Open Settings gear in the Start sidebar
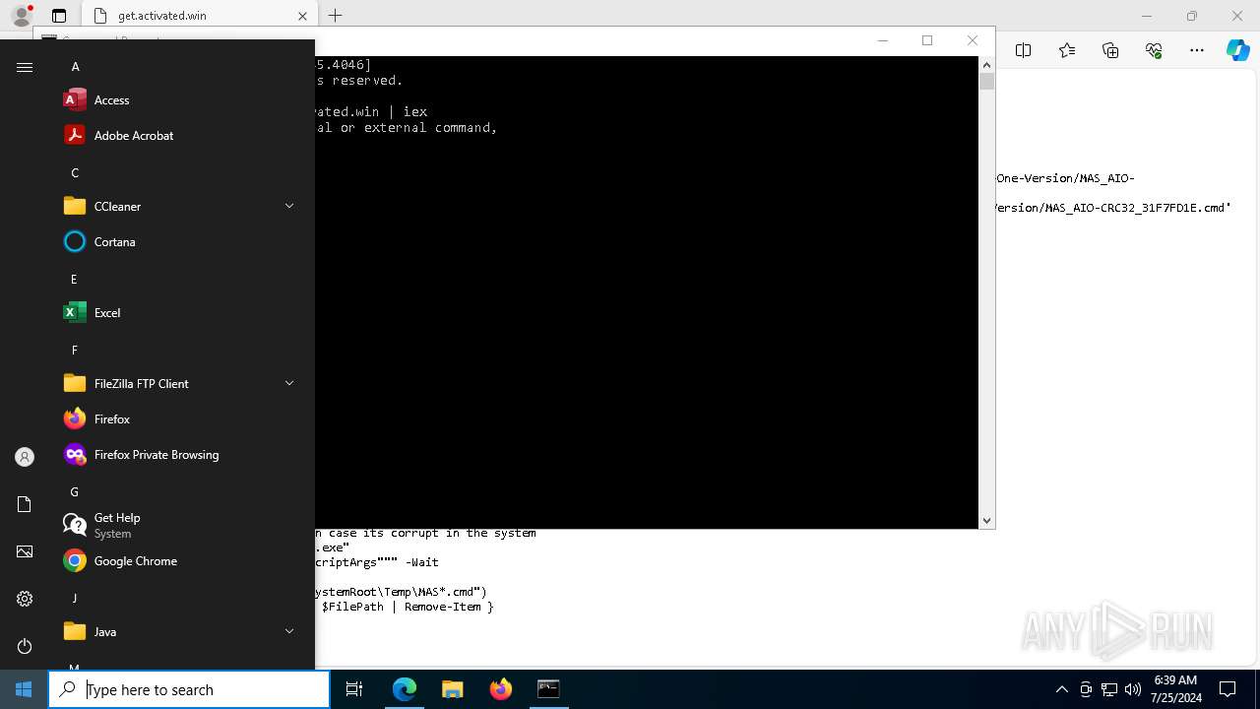Screen dimensions: 1260x709 [25, 599]
